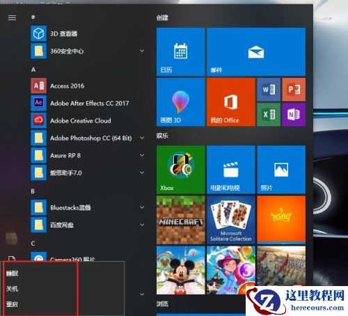Click the 百度网盘 folder icon
Viewport: 348px width, 316px height.
[38, 225]
